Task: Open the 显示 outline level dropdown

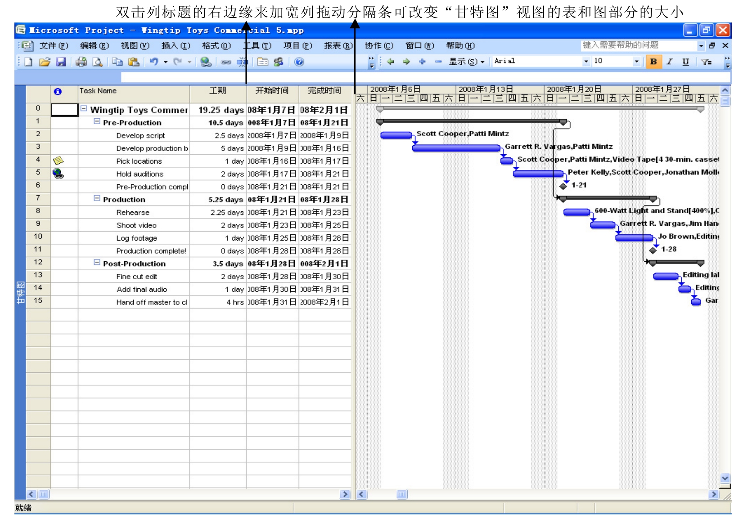Action: coord(466,62)
